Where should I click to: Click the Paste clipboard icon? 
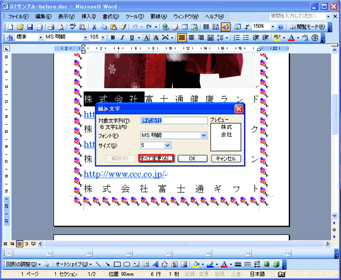(113, 27)
